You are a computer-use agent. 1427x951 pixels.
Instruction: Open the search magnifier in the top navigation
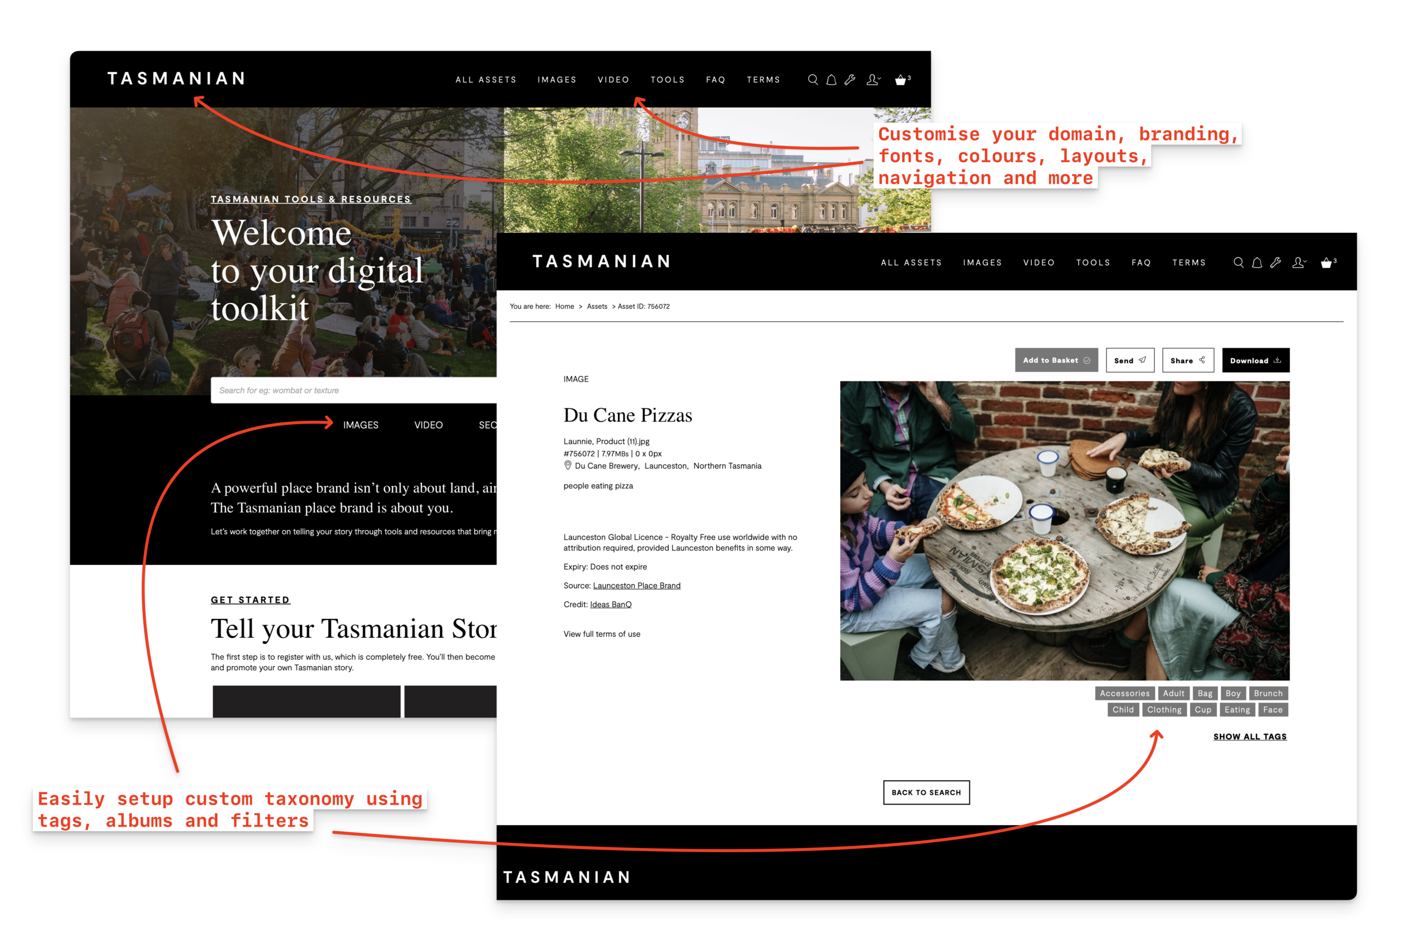(x=813, y=80)
